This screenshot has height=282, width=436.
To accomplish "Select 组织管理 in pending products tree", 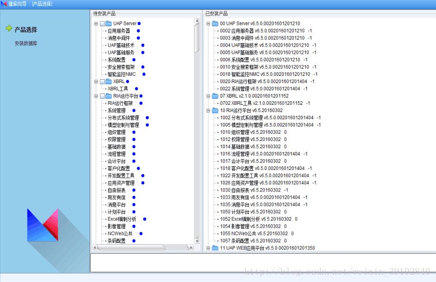I will [116, 132].
